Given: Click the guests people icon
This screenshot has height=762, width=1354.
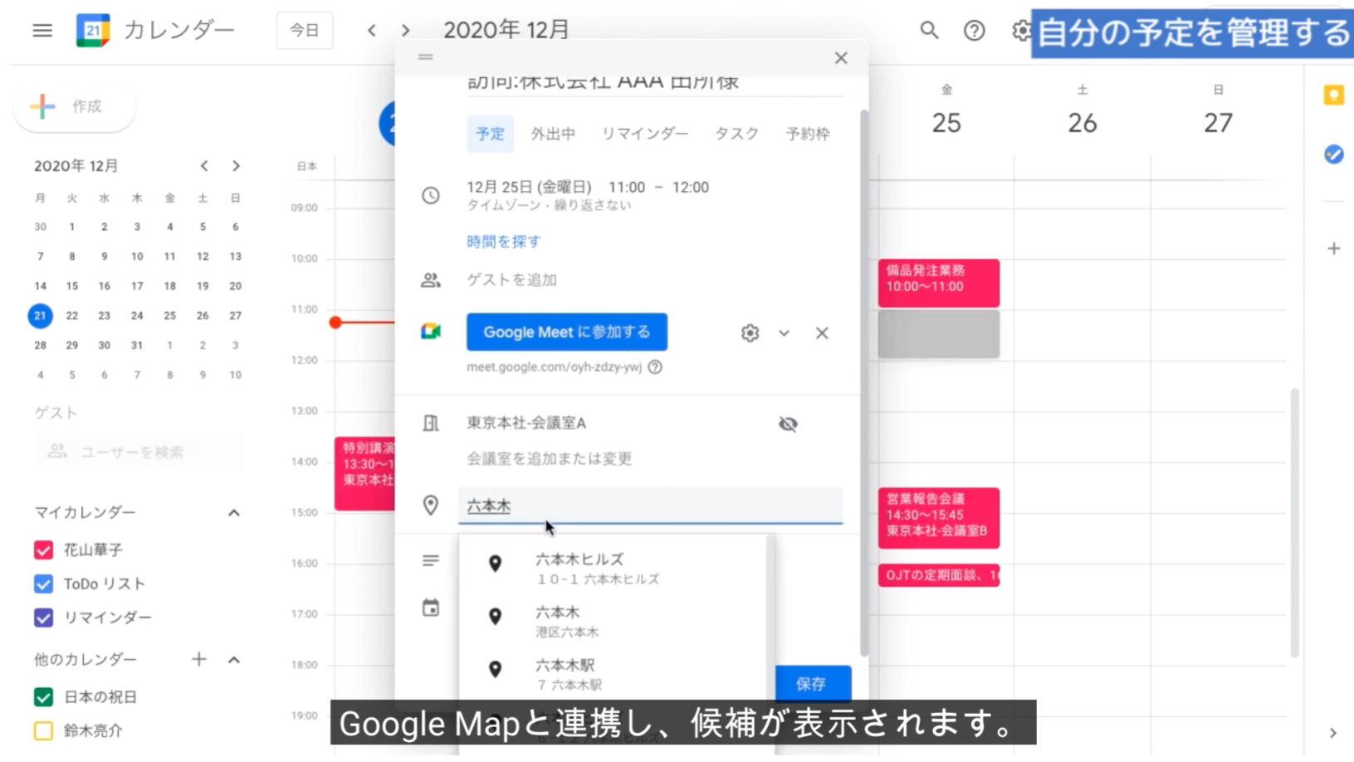Looking at the screenshot, I should pos(431,281).
